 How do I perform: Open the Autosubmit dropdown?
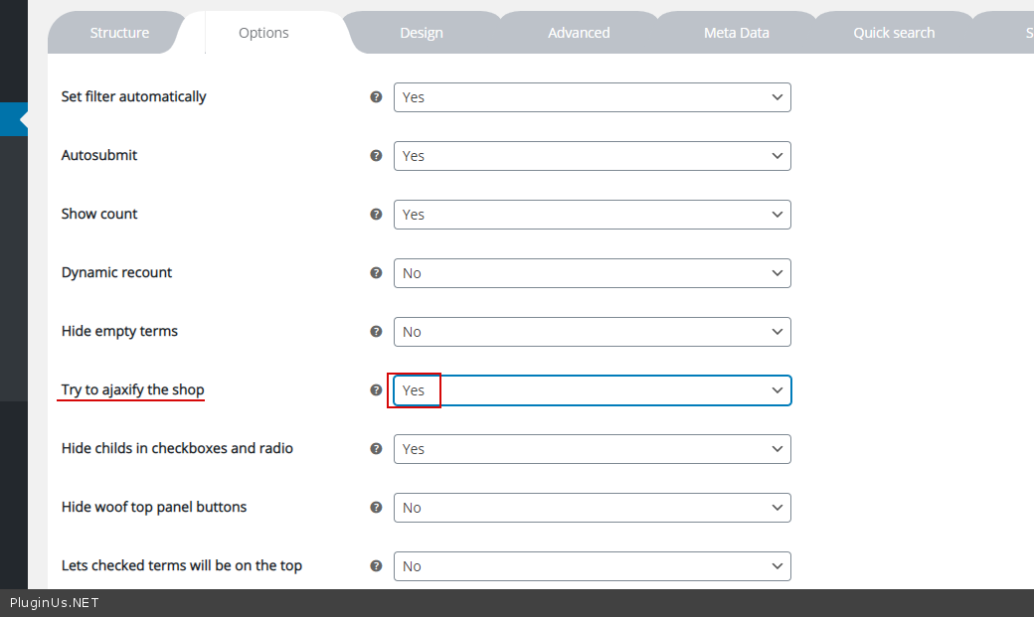click(x=592, y=156)
